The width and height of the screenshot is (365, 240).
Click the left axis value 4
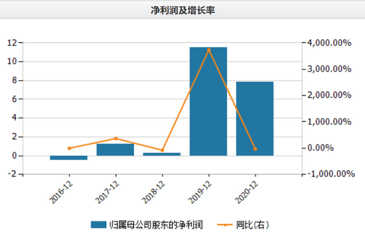(15, 118)
